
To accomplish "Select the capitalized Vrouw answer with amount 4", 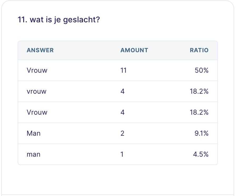I will [x=37, y=112].
